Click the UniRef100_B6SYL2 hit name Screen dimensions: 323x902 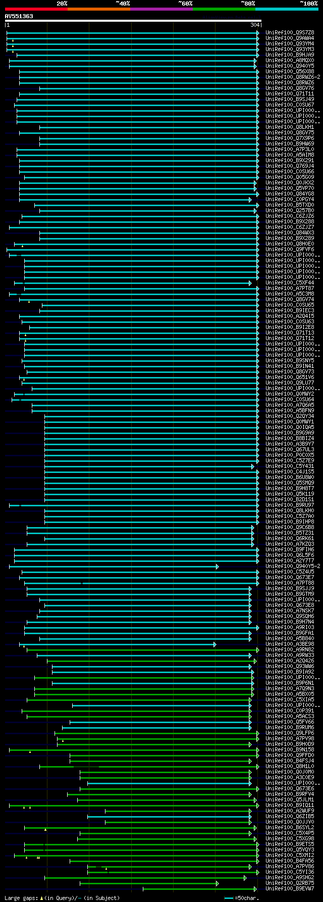point(290,827)
